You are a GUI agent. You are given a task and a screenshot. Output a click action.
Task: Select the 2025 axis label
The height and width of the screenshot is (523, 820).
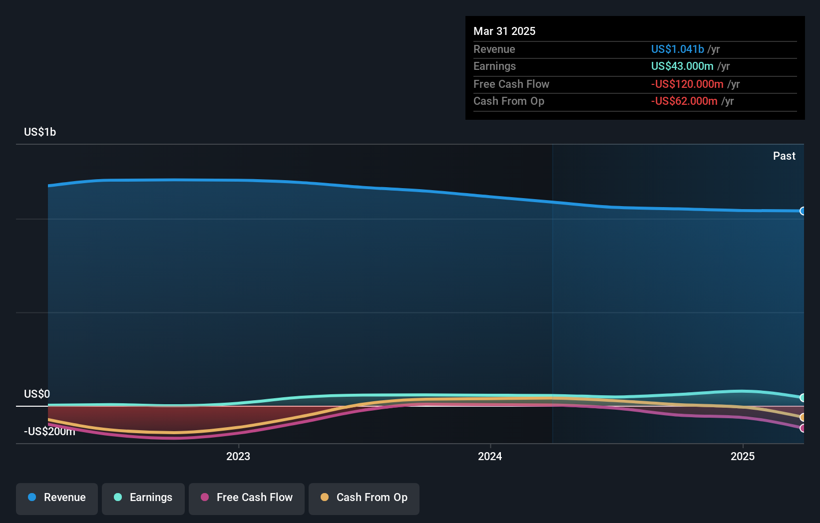coord(743,456)
